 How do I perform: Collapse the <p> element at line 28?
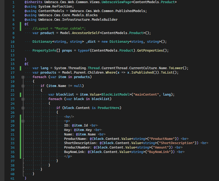(23, 121)
